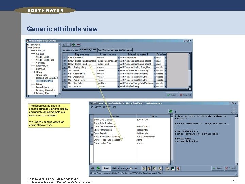The image size is (245, 184).
Task: Select the row box beside the last Show: Hedge Fund row
Action: pyautogui.click(x=92, y=143)
